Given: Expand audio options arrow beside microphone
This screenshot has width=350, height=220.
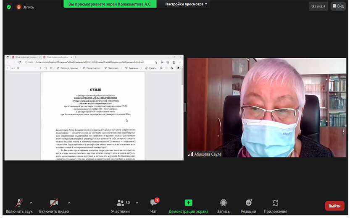Looking at the screenshot, I should coord(31,203).
